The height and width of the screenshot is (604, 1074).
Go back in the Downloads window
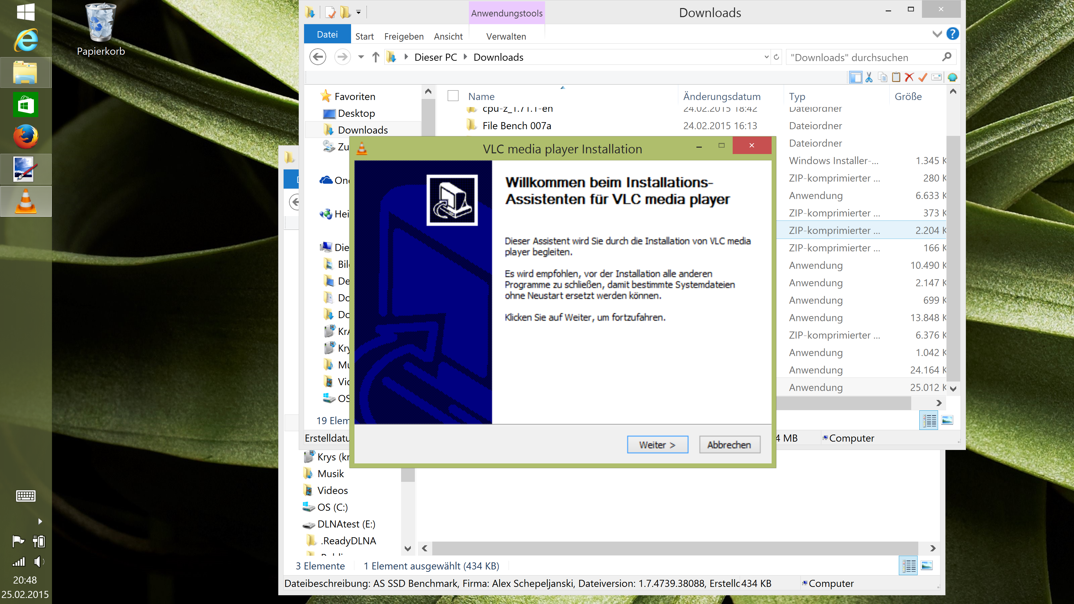pyautogui.click(x=318, y=57)
